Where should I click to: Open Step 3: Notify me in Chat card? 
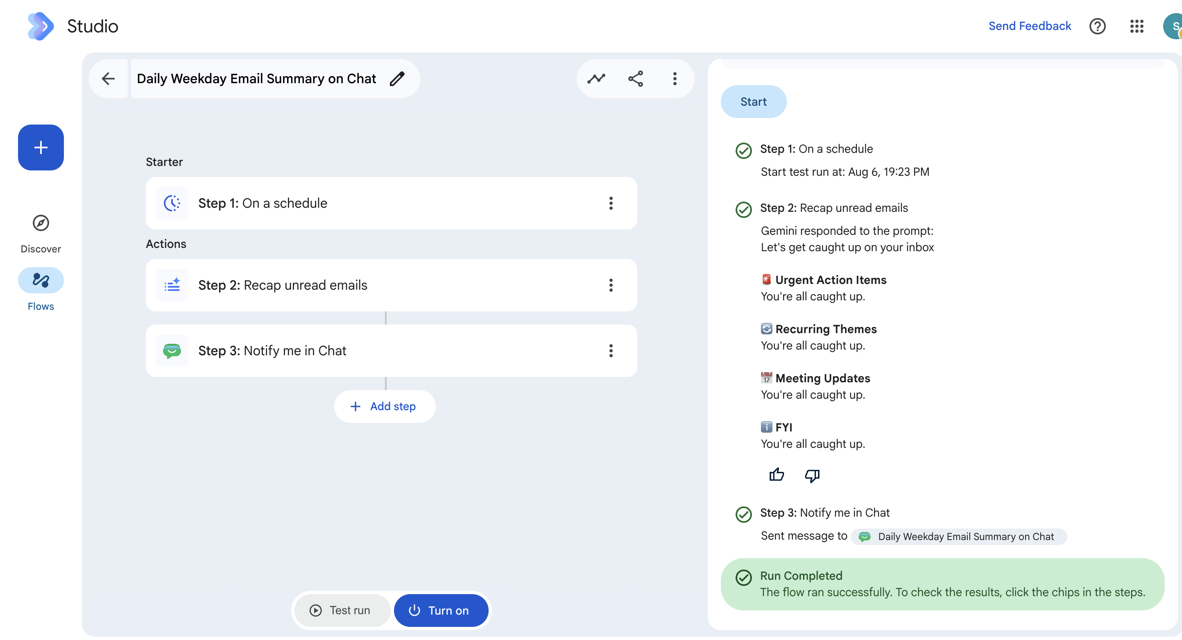pos(392,351)
